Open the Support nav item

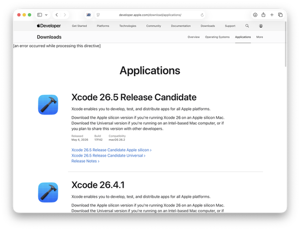pyautogui.click(x=230, y=26)
